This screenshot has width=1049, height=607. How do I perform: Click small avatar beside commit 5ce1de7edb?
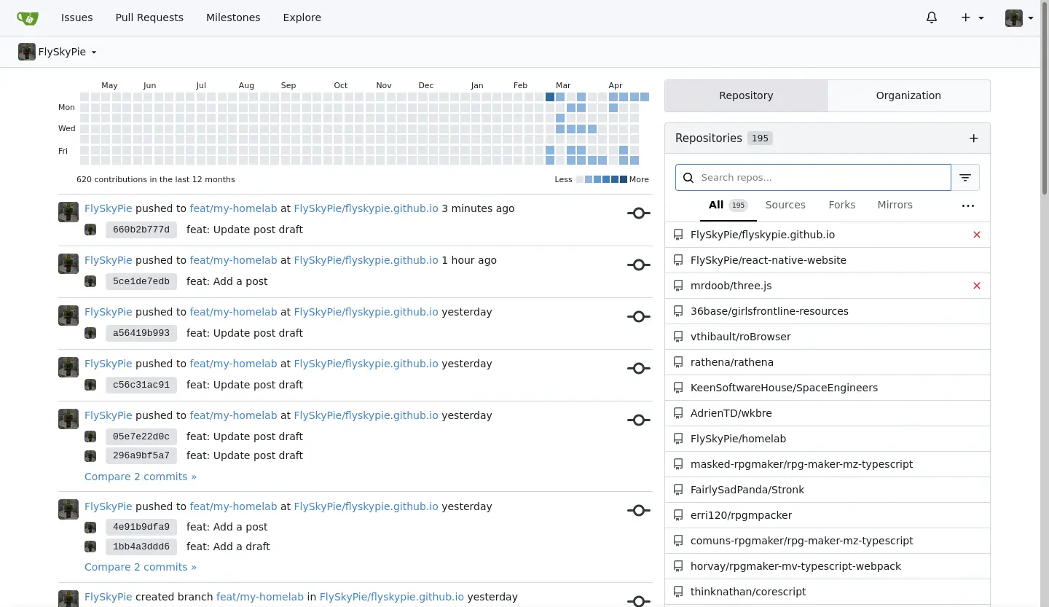click(x=90, y=281)
